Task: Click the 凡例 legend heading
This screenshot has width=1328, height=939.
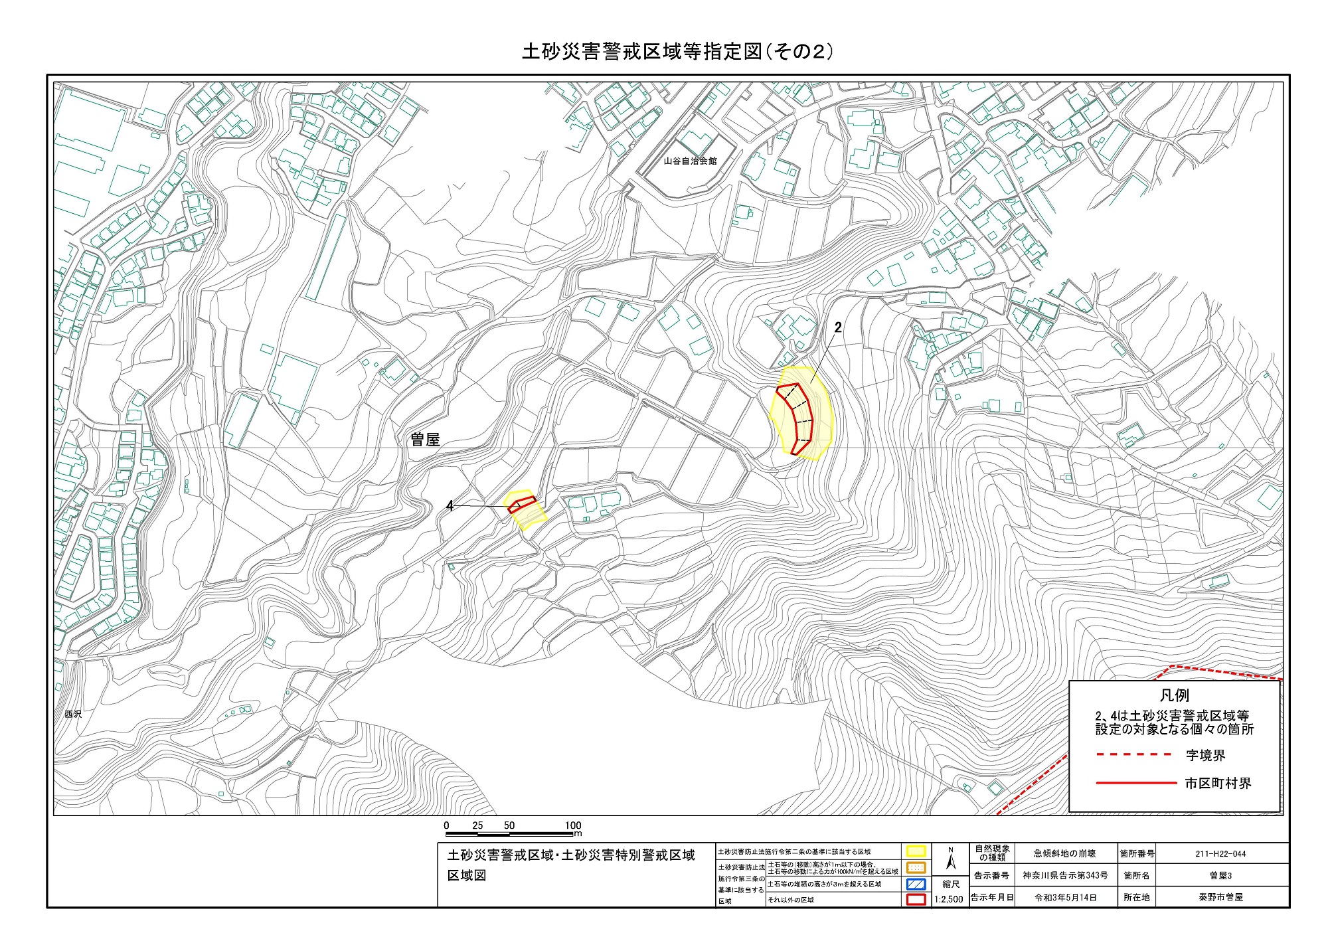Action: [x=1174, y=695]
